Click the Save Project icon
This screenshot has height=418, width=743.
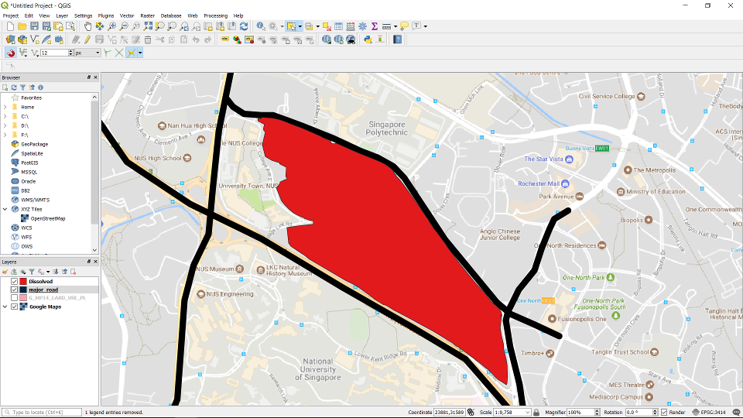coord(35,26)
